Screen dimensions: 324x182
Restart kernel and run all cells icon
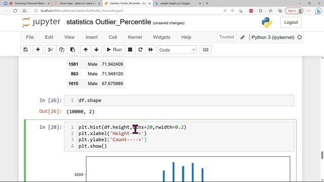(x=151, y=50)
